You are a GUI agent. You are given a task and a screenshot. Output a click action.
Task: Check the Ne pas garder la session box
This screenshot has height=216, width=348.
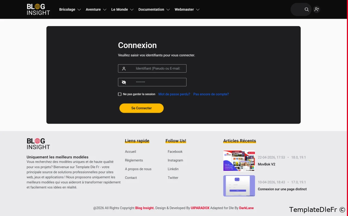pos(120,94)
